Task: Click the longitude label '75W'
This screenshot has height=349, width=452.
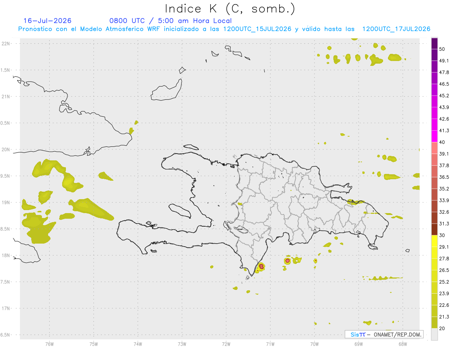Action: 93,344
